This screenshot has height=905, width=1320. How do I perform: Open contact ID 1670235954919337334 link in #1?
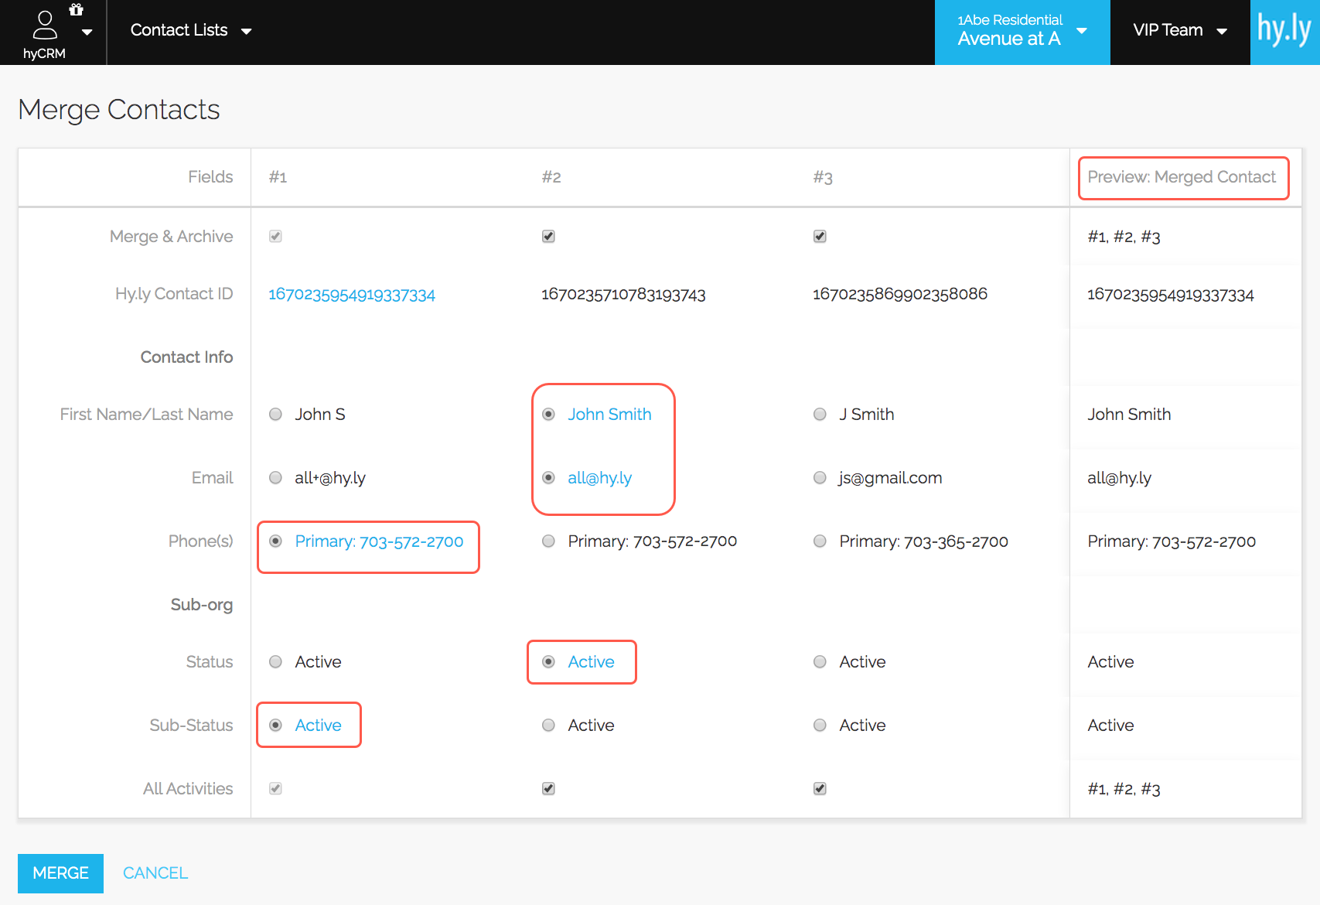coord(352,295)
